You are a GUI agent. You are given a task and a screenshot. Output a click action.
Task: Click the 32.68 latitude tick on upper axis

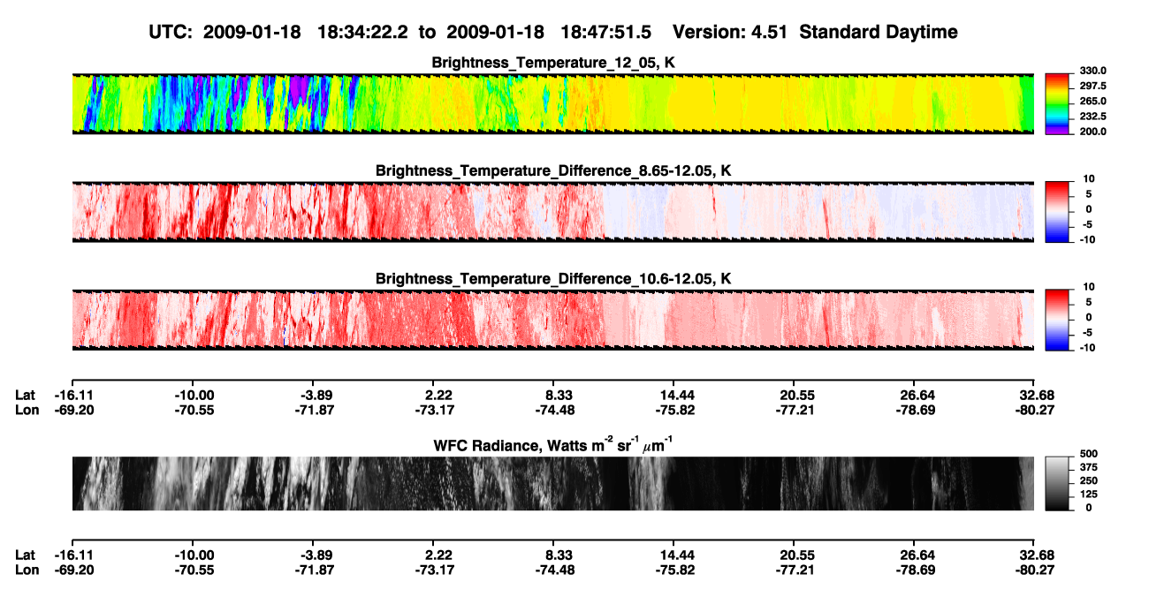pyautogui.click(x=1034, y=395)
